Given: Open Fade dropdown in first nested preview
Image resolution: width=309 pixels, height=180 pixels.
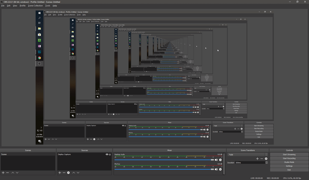Looking at the screenshot, I should [x=228, y=126].
